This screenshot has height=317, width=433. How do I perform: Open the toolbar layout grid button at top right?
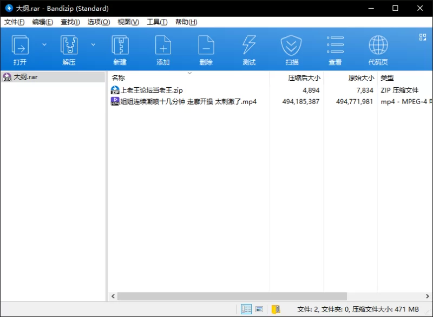[x=423, y=37]
